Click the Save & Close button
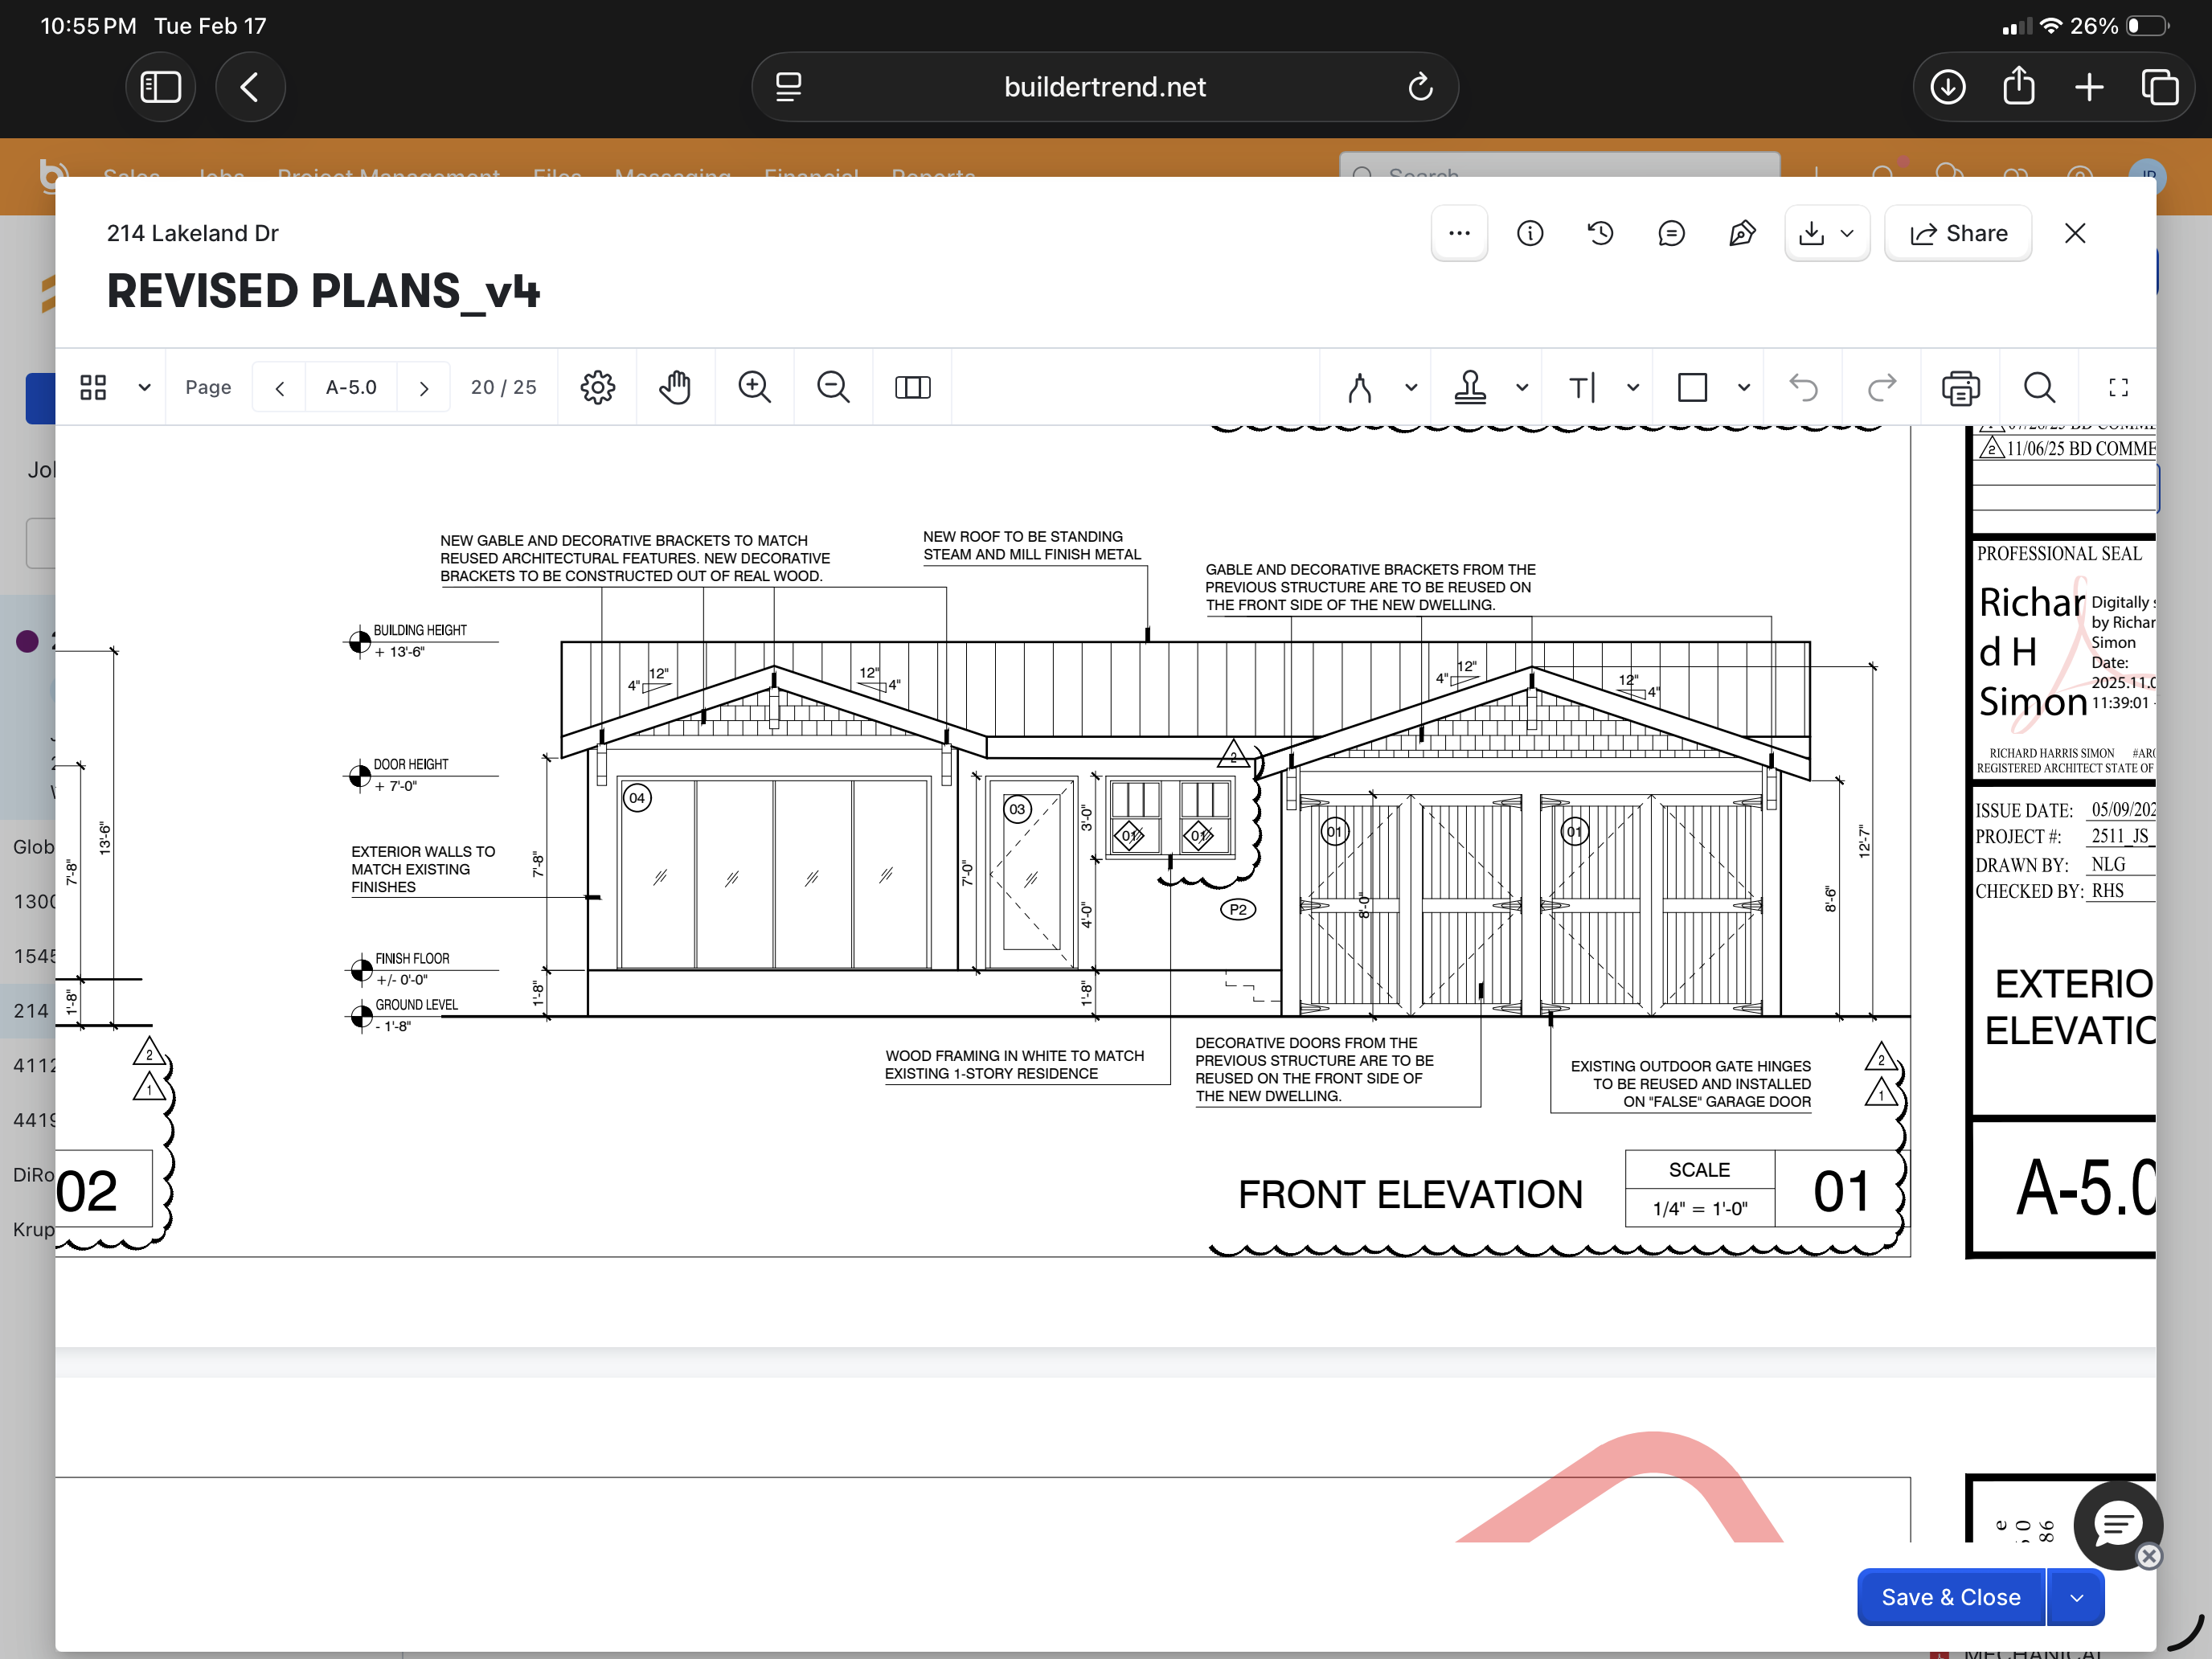 [1950, 1597]
